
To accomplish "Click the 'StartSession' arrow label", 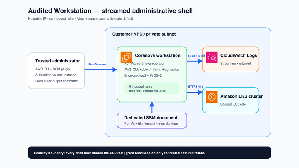I will click(x=97, y=64).
